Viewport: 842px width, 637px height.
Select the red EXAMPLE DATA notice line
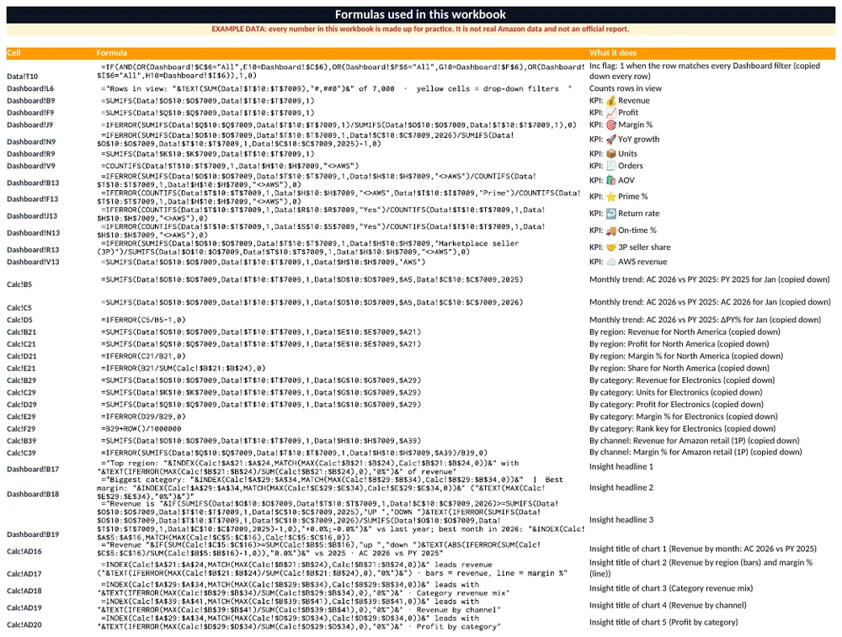point(420,29)
